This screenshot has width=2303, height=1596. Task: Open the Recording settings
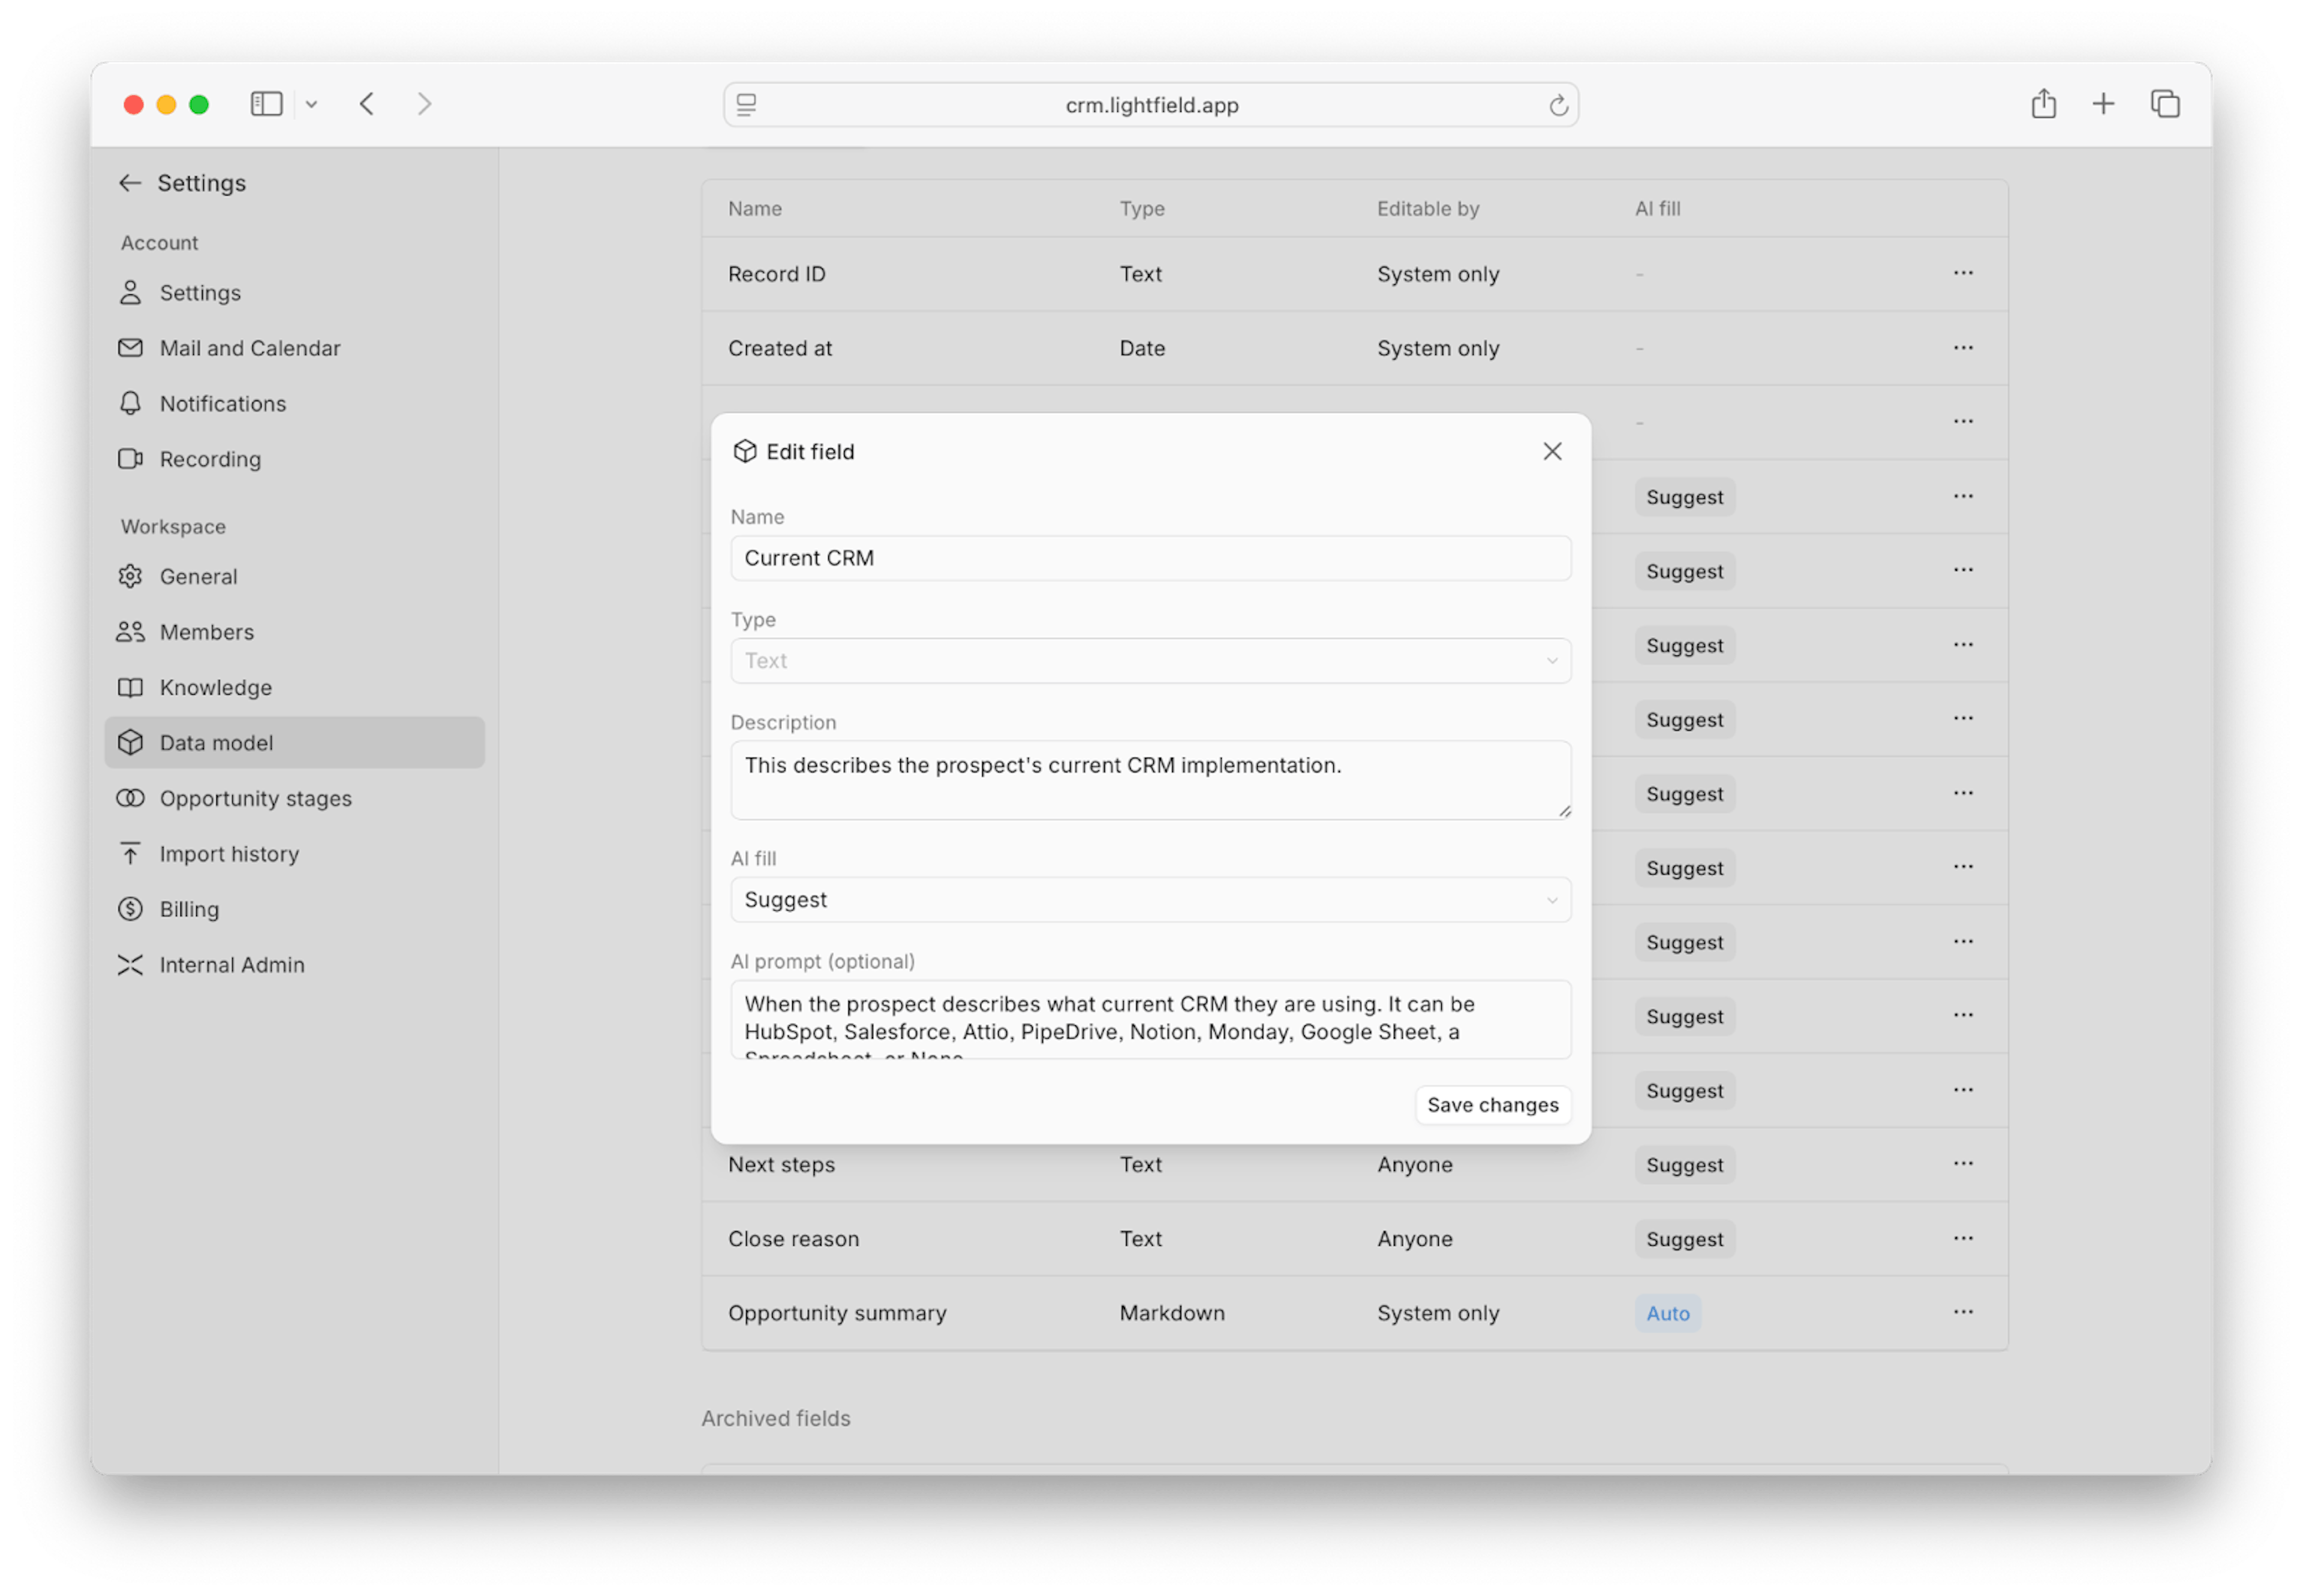click(x=210, y=459)
